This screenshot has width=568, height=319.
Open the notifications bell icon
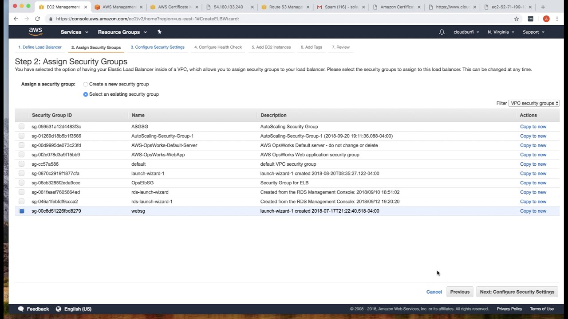[x=442, y=32]
